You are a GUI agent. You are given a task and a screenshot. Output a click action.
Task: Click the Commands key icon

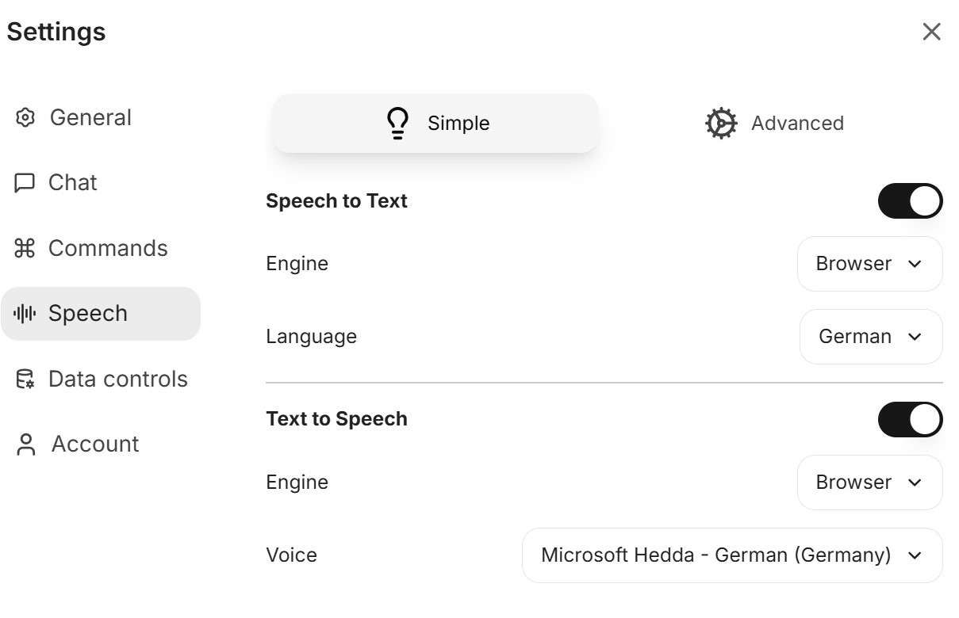[x=25, y=249]
